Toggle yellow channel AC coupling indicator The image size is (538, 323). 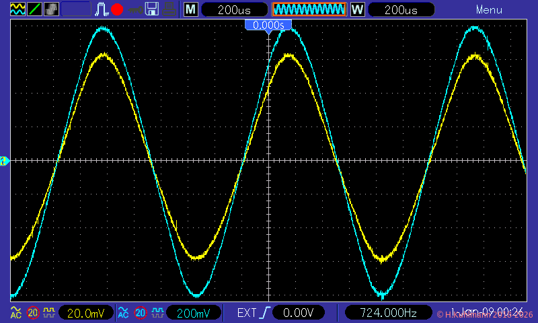(15, 313)
